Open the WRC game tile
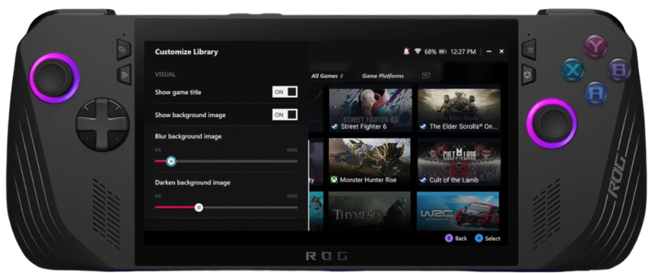 click(x=458, y=211)
